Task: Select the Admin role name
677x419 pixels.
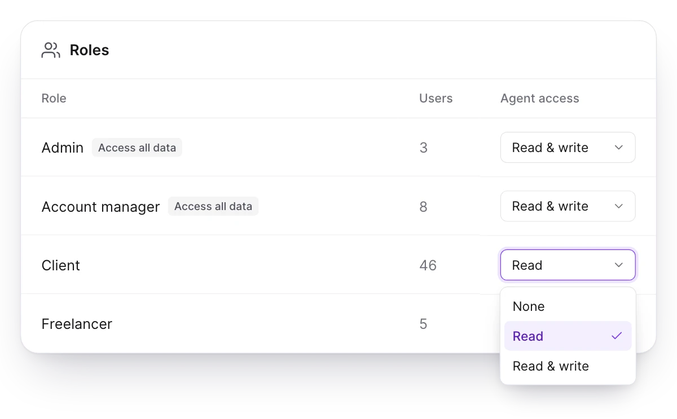Action: pyautogui.click(x=63, y=148)
